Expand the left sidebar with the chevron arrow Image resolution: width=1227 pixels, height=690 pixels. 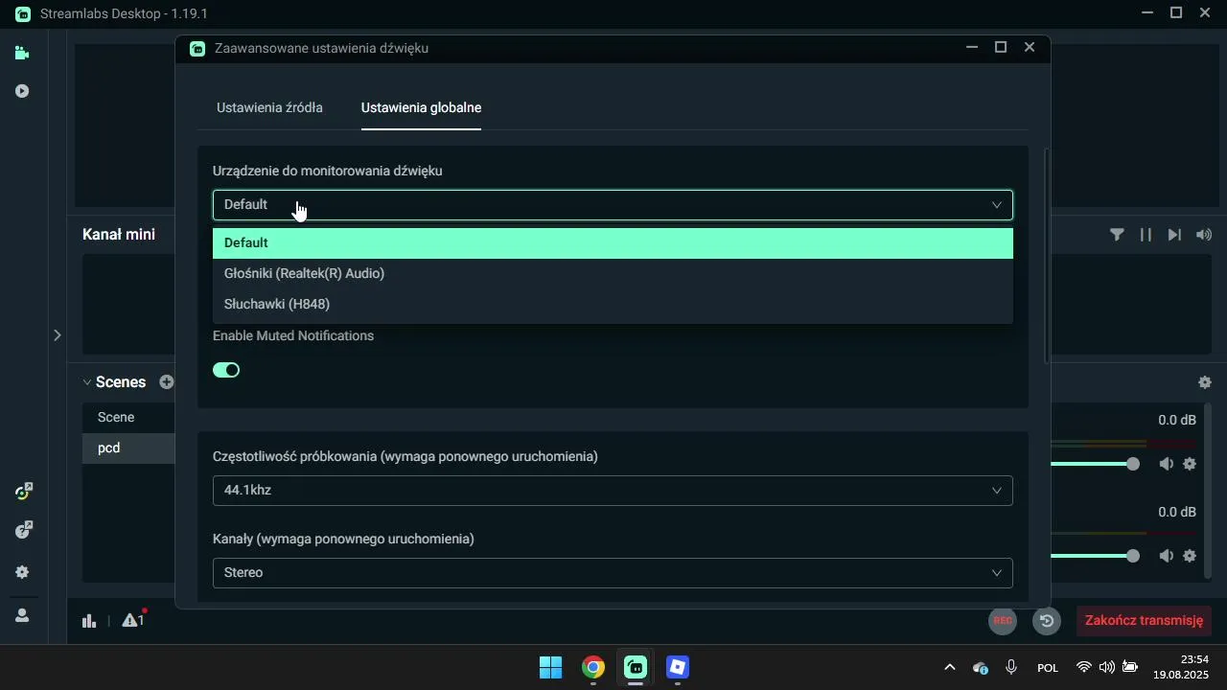click(57, 335)
